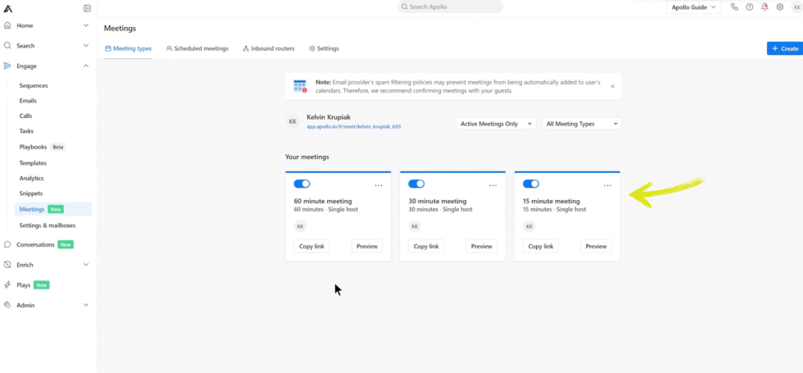Open the help question mark icon

coord(750,7)
